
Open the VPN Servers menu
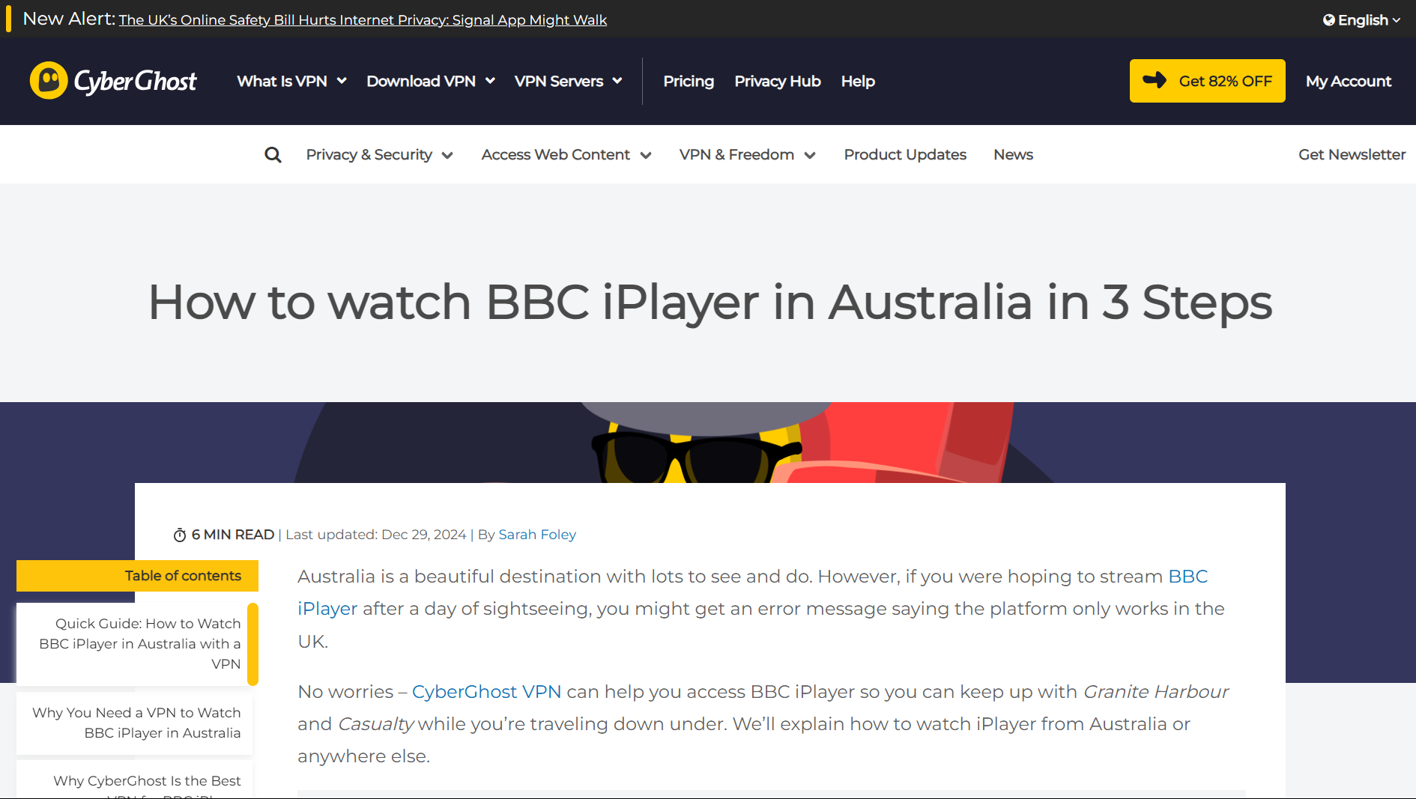coord(559,81)
